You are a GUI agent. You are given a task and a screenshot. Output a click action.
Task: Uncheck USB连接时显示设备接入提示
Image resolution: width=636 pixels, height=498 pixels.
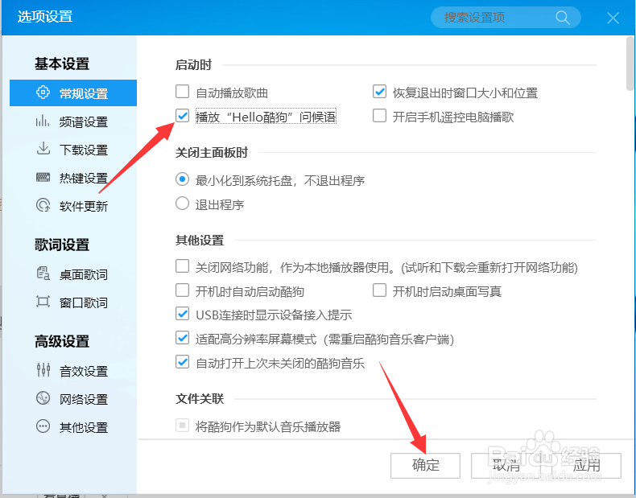pos(182,314)
